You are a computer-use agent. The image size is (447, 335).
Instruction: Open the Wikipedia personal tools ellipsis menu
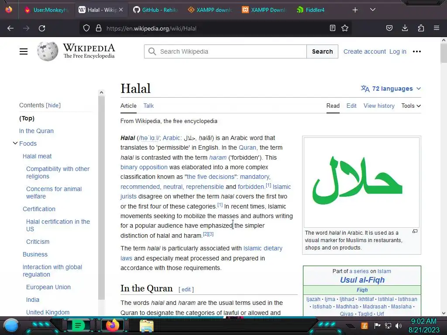pos(417,51)
